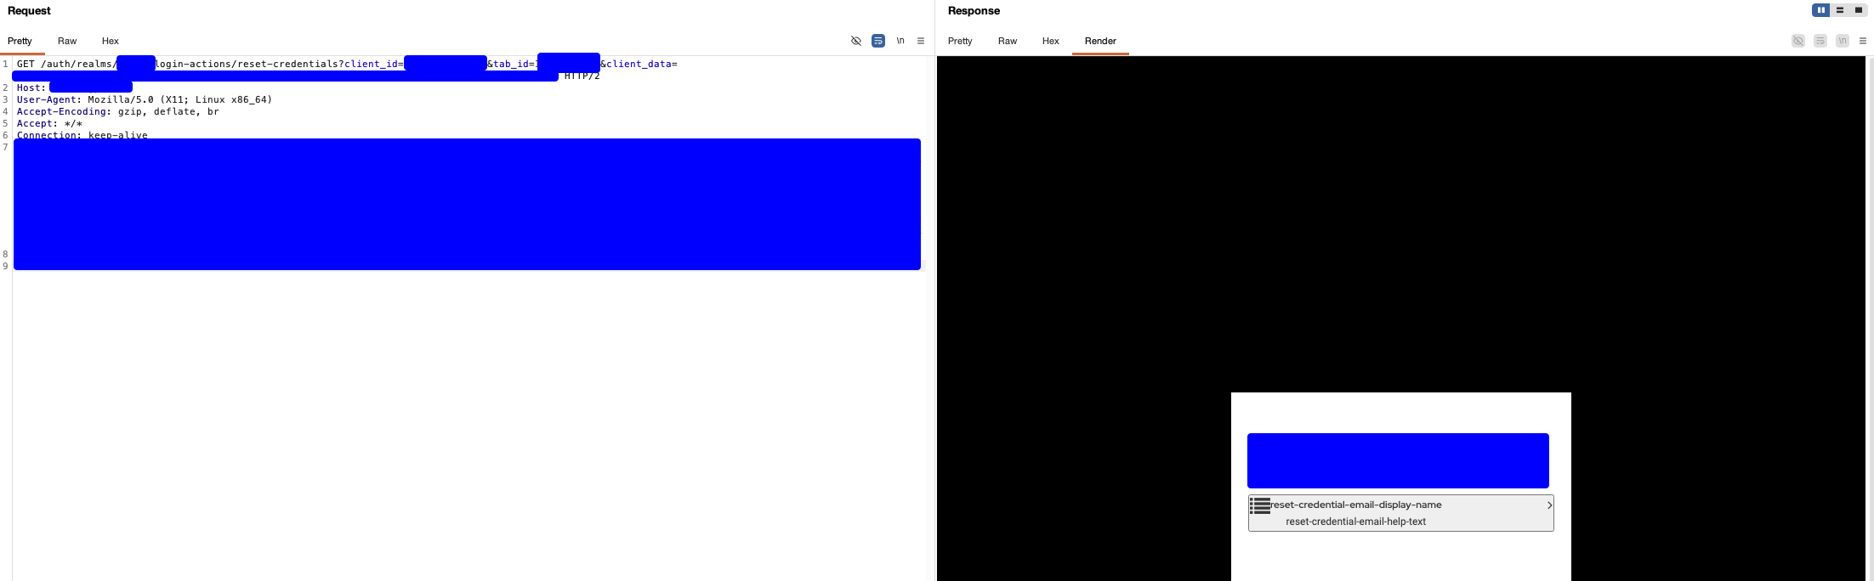Click the '&tab_id=' parameter text
This screenshot has width=1874, height=581.
click(x=512, y=64)
